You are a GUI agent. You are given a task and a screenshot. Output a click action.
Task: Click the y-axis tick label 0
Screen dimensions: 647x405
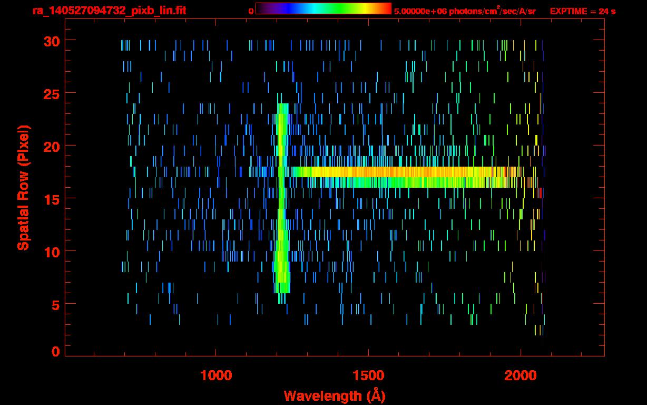[55, 351]
